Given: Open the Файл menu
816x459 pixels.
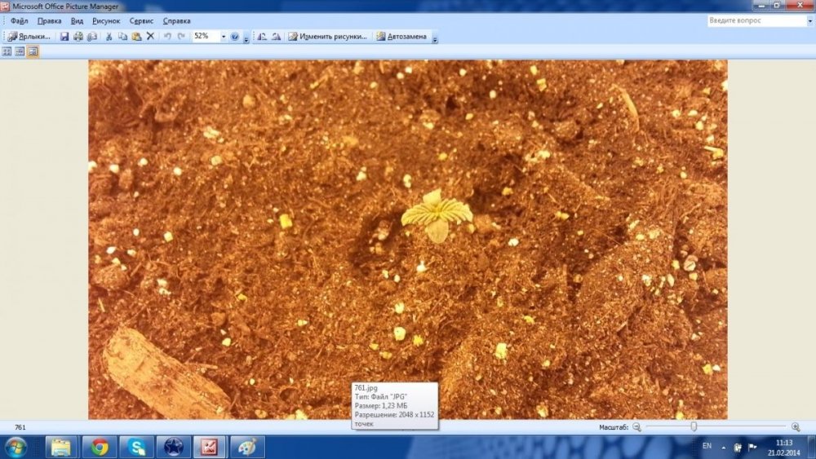Looking at the screenshot, I should click(x=20, y=21).
